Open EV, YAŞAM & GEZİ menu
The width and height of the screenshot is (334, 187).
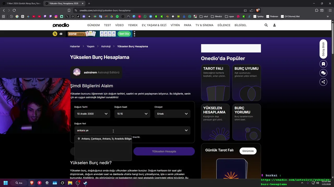coord(154,25)
